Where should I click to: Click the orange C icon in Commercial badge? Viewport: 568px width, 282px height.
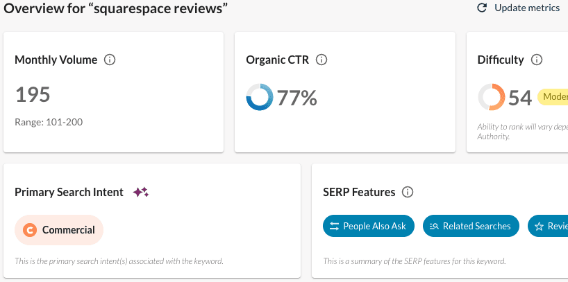[x=30, y=230]
